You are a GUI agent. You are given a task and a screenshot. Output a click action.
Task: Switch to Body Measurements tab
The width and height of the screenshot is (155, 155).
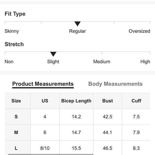click(x=115, y=84)
